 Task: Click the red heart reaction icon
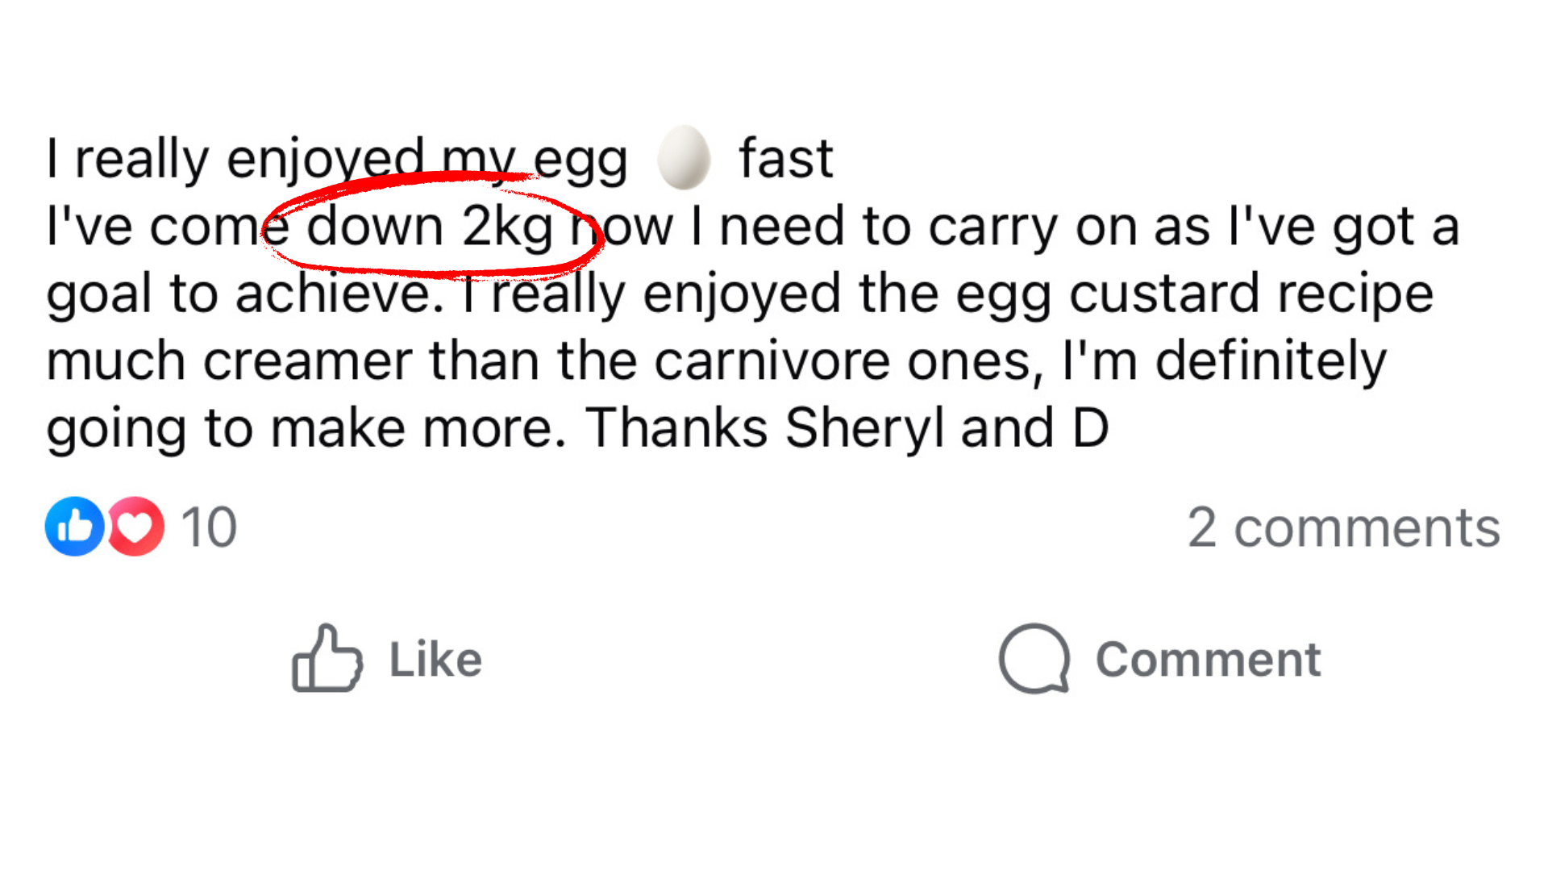[x=135, y=527]
